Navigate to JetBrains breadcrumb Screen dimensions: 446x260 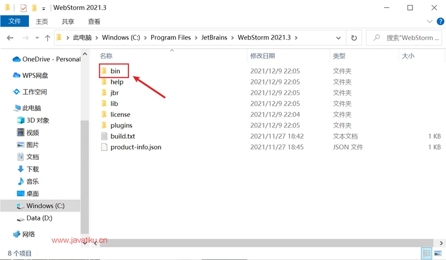point(214,37)
